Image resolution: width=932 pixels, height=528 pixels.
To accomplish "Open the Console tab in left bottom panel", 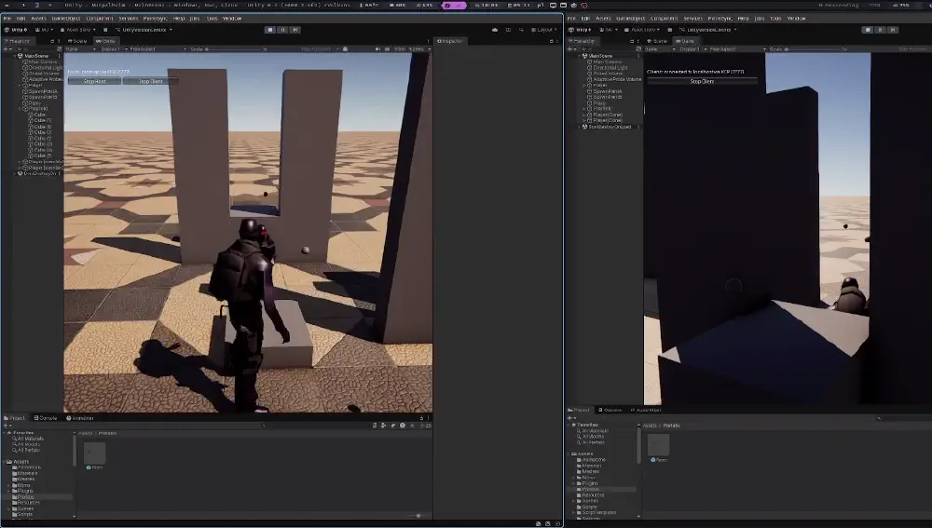I will click(46, 418).
